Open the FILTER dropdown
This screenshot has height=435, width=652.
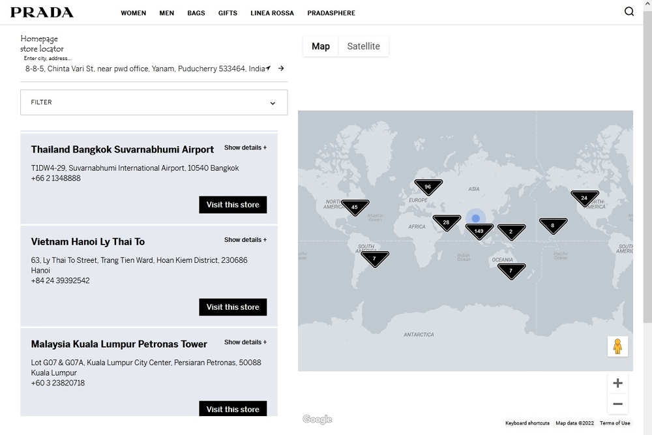point(153,102)
